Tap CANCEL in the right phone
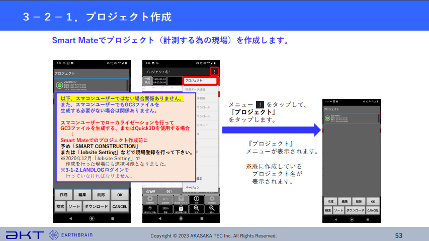This screenshot has width=429, height=241. [x=373, y=210]
